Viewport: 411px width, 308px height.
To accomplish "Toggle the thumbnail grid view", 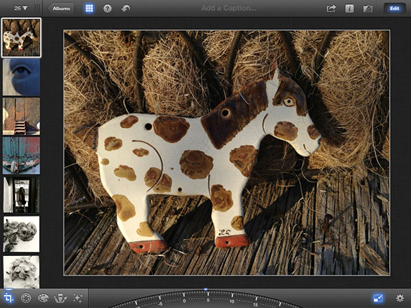I will [x=89, y=8].
